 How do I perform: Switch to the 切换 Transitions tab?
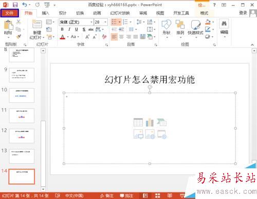tap(80, 13)
